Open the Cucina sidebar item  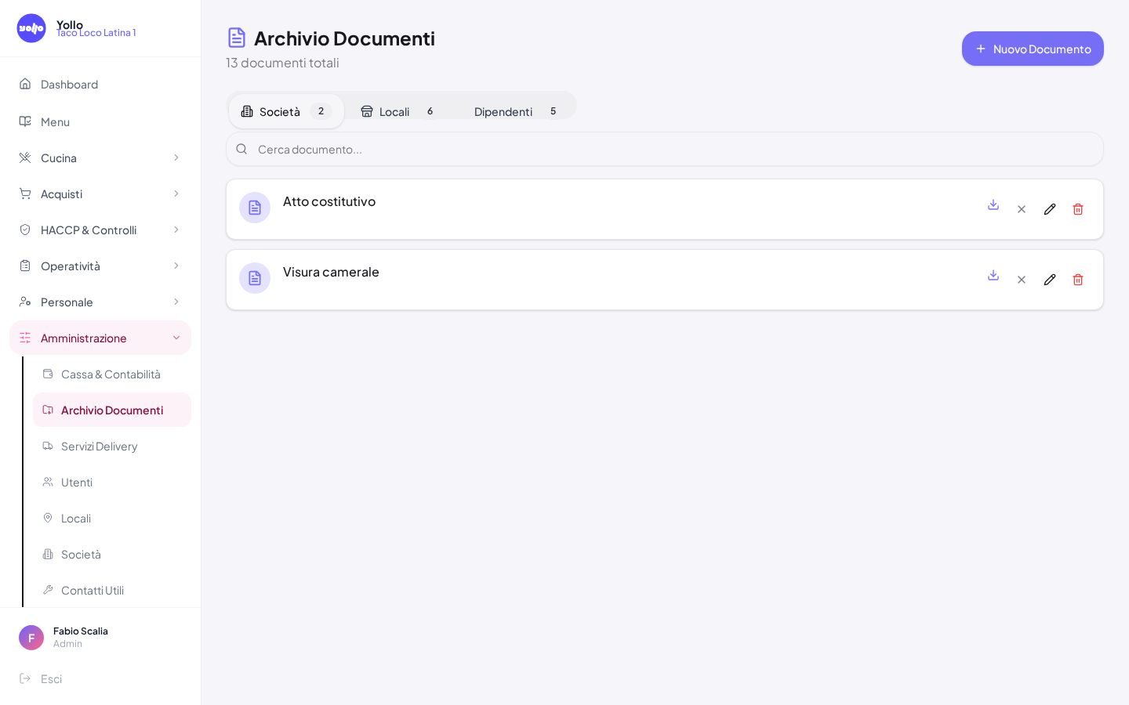(x=100, y=157)
